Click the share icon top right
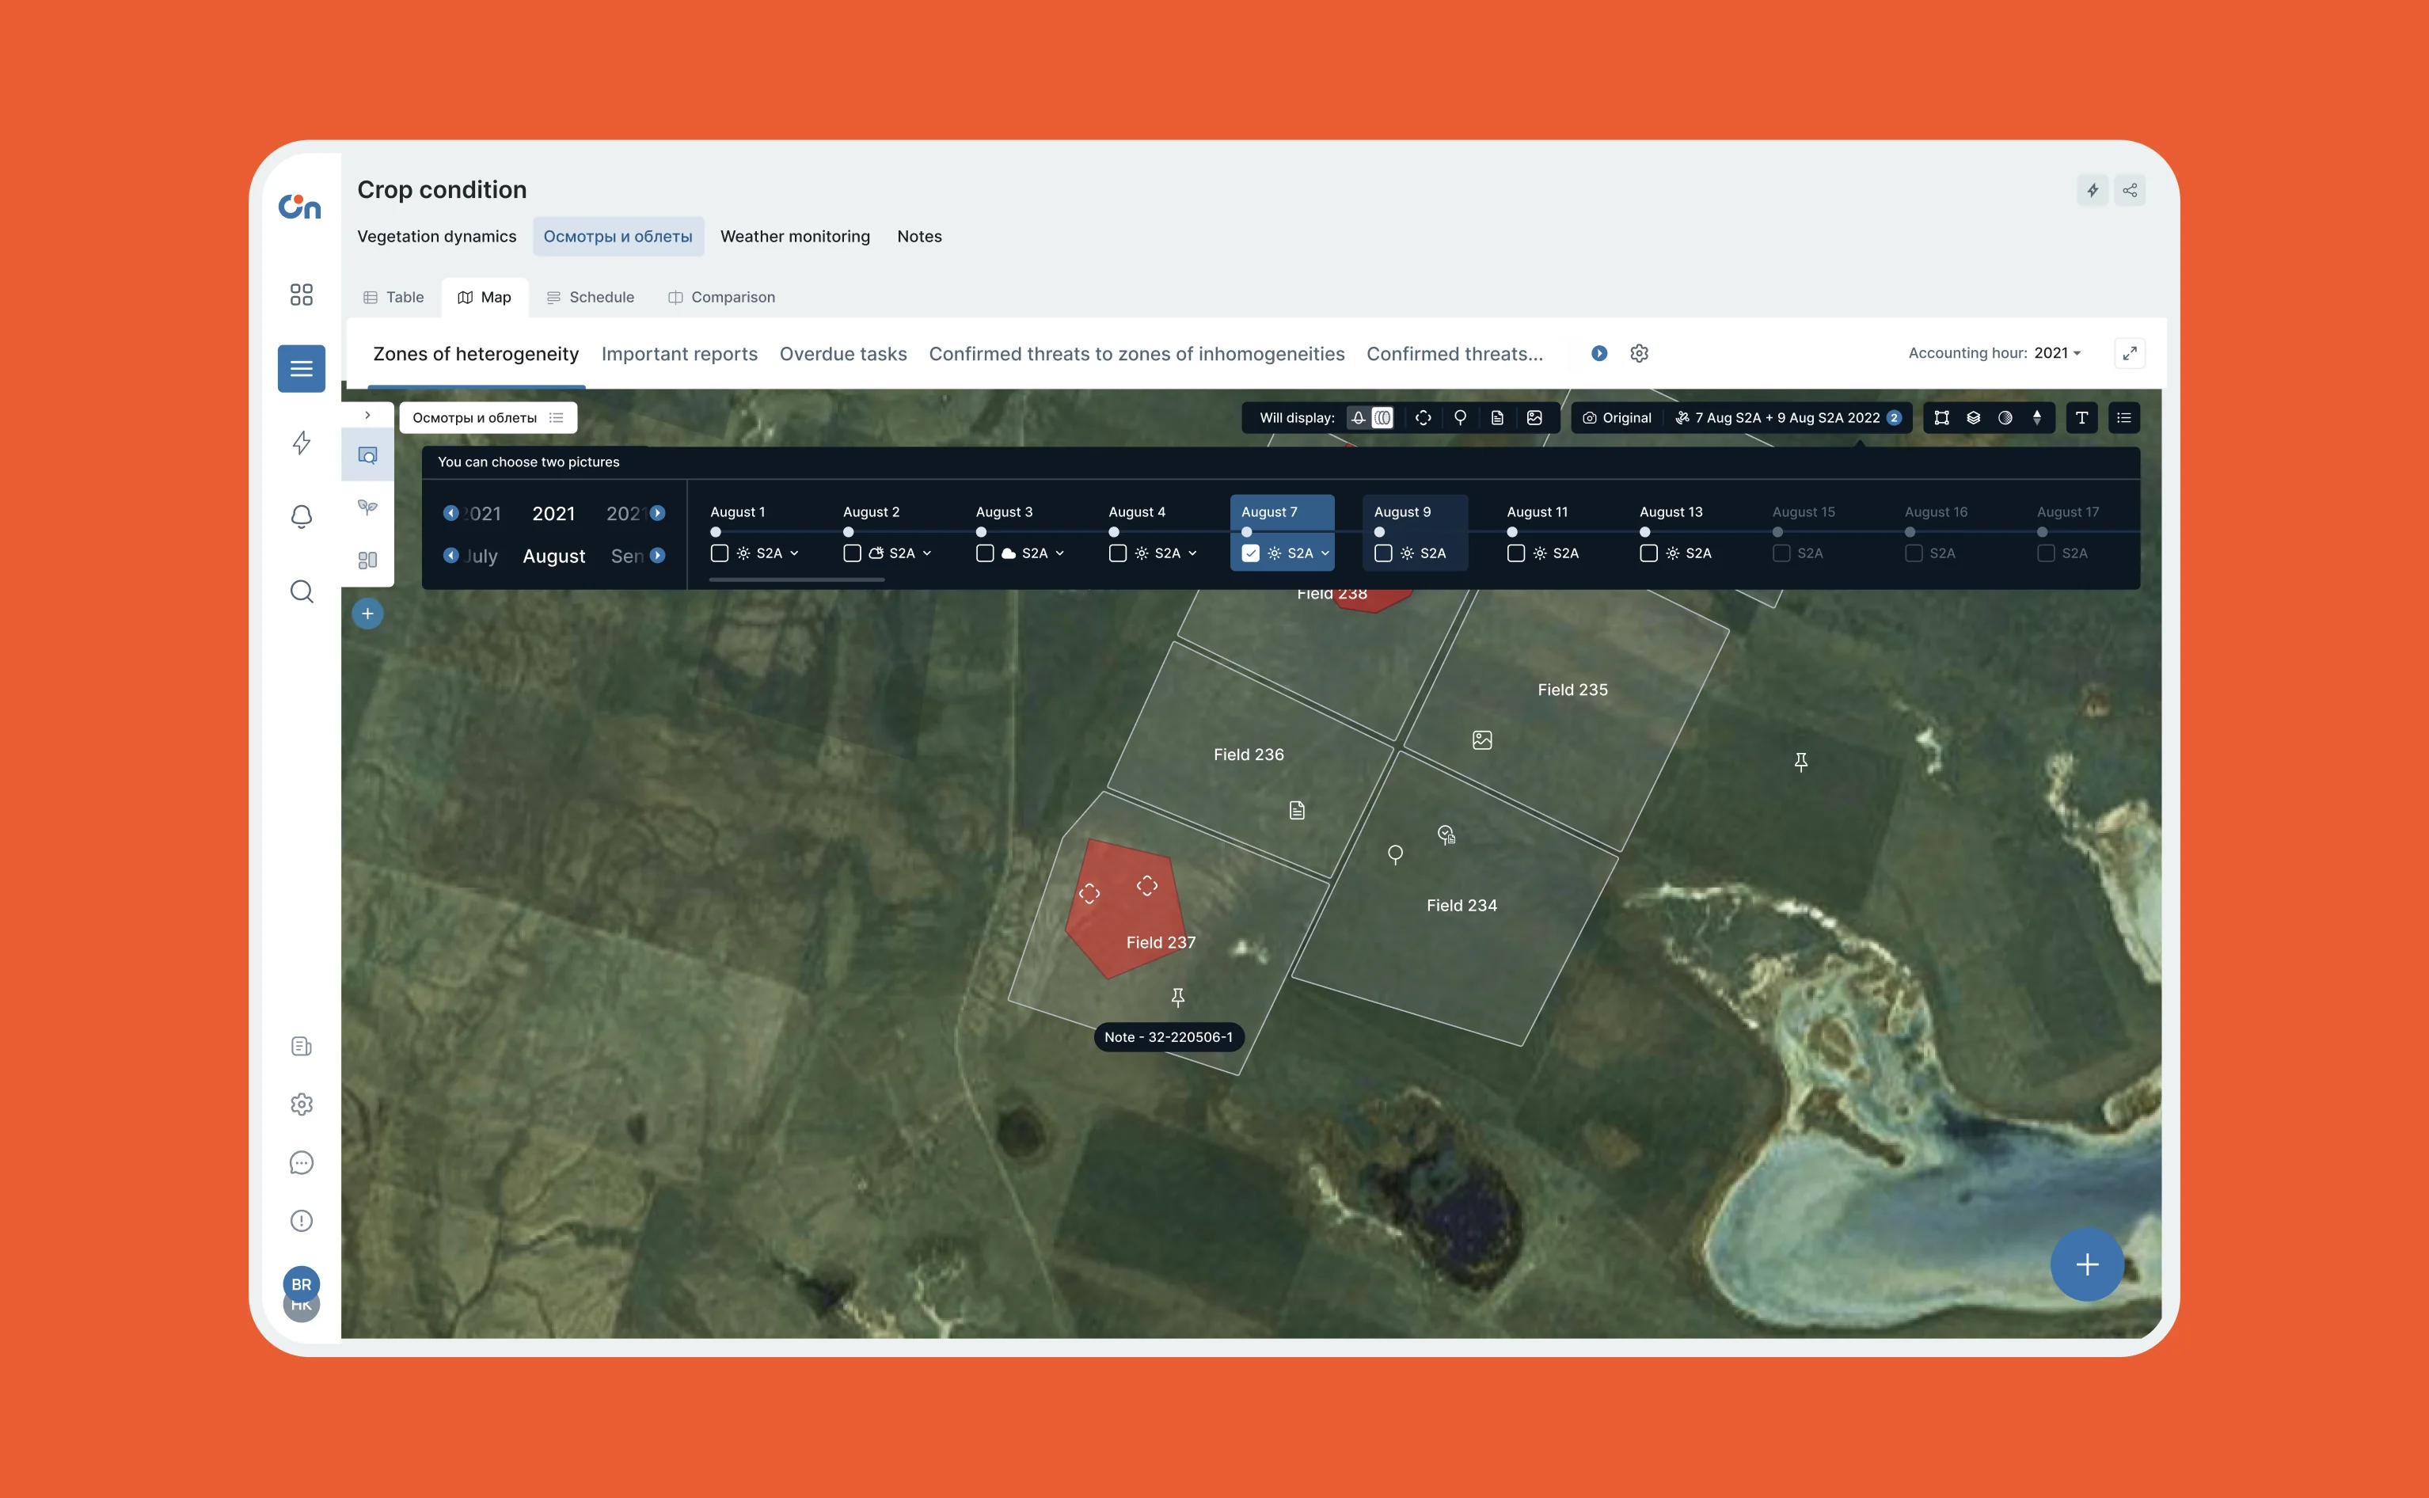 pos(2130,190)
